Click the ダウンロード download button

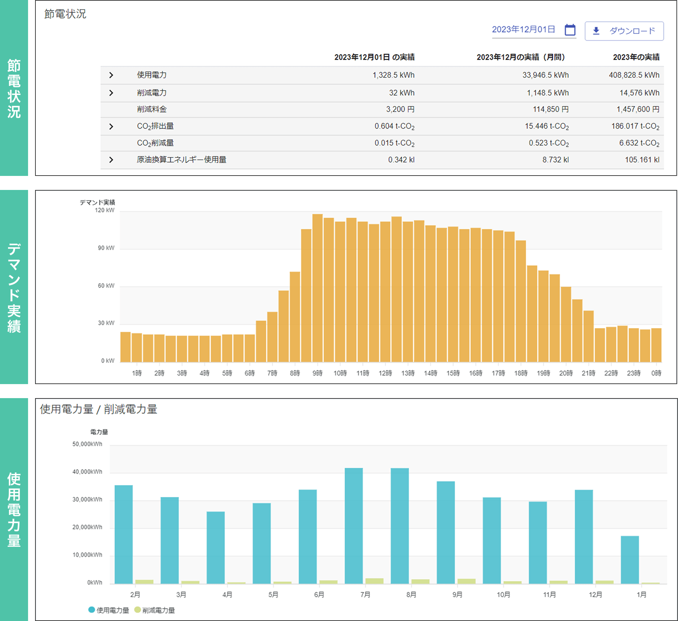pos(624,31)
